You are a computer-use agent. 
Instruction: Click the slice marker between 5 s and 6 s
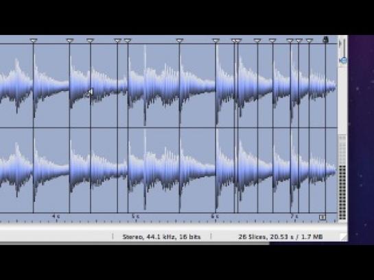(180, 40)
